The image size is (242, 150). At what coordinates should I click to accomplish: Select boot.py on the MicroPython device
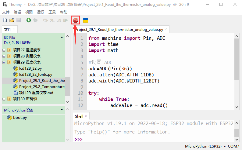(20, 118)
